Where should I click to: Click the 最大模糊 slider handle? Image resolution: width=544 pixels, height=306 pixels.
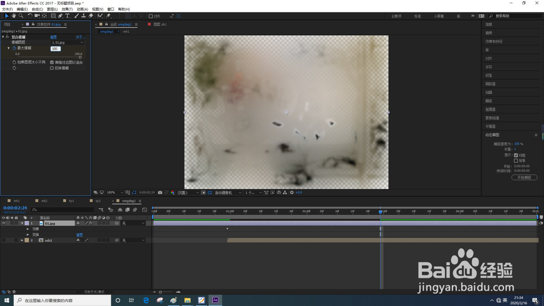tap(80, 57)
